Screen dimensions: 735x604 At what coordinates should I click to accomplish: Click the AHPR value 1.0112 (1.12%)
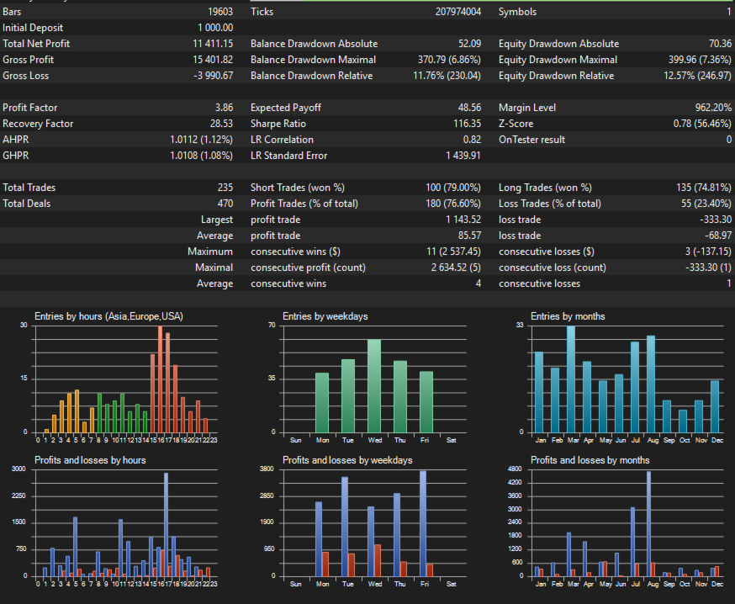tap(201, 140)
